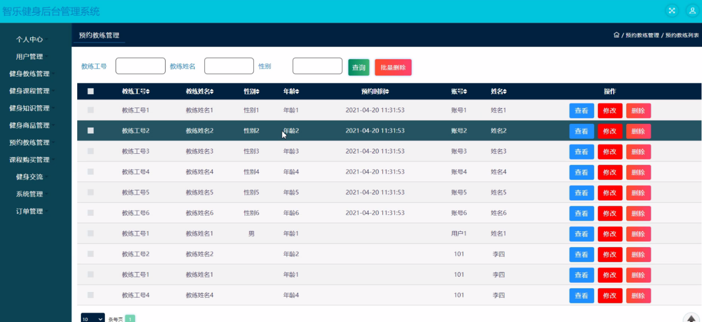The image size is (702, 322).
Task: Sort by 预约时间 column sort arrows
Action: [387, 91]
